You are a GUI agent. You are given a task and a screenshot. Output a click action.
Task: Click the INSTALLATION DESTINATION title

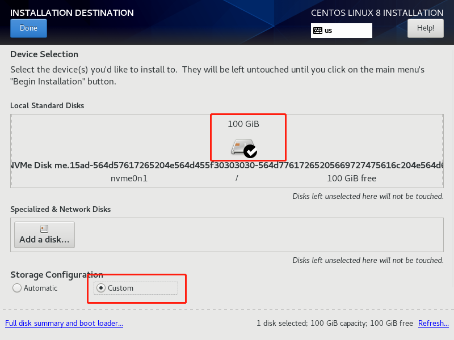(72, 12)
